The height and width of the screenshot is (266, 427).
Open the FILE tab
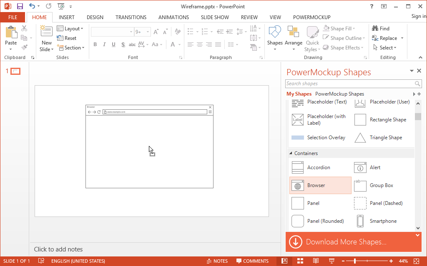pos(13,17)
